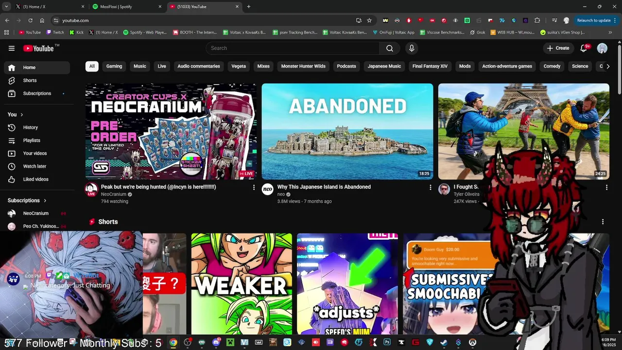Open a new browser tab
The image size is (622, 350).
click(249, 7)
